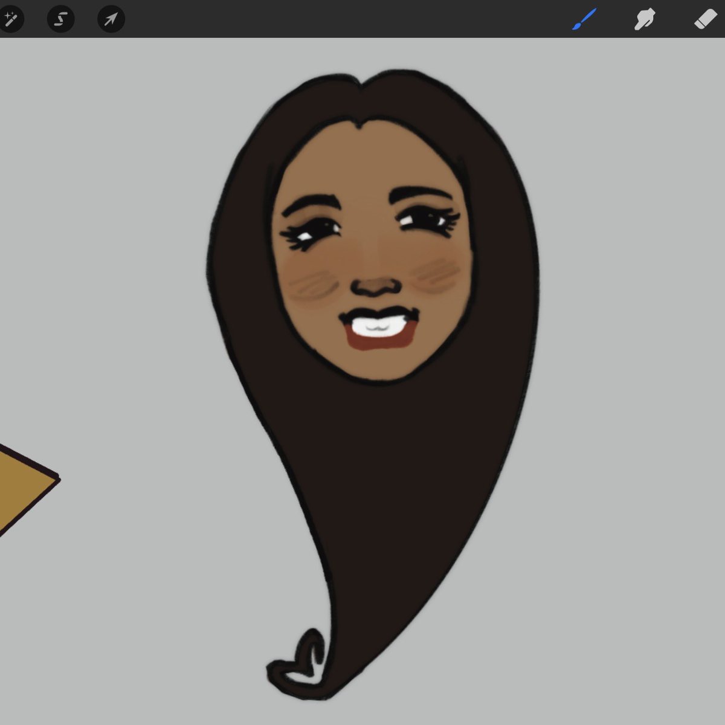
Task: Tap the Selections S icon
Action: point(60,19)
